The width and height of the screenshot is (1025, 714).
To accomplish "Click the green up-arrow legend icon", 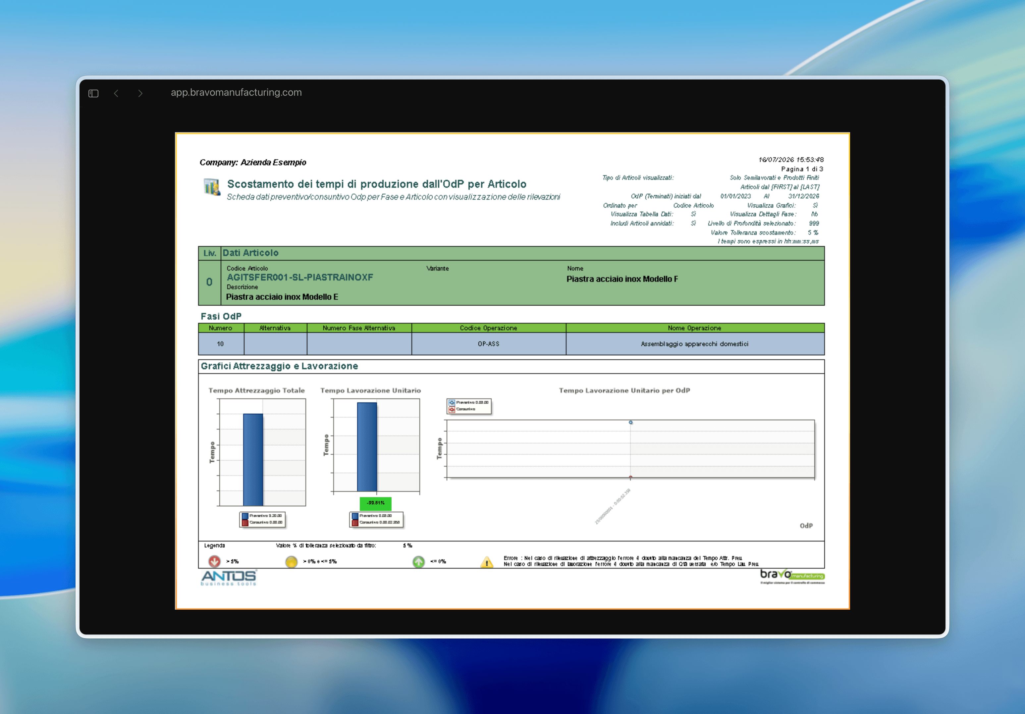I will (x=418, y=561).
